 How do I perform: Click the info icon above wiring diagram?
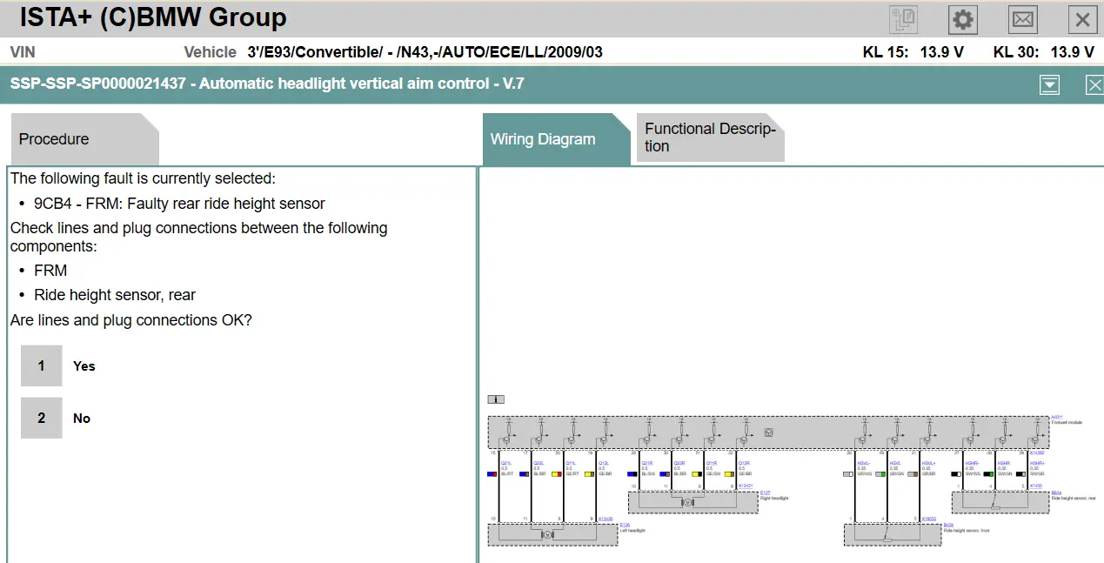496,399
